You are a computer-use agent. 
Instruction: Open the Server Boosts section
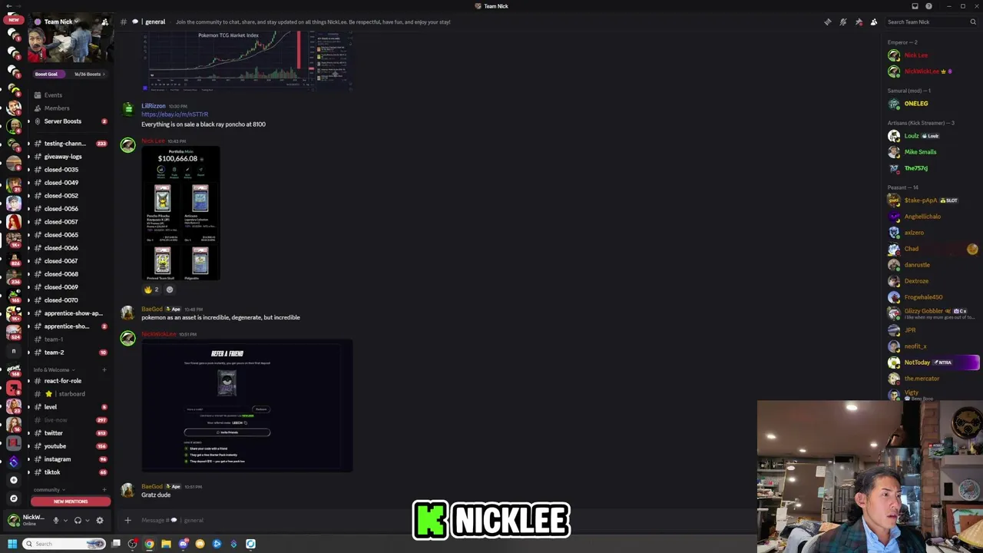69,121
